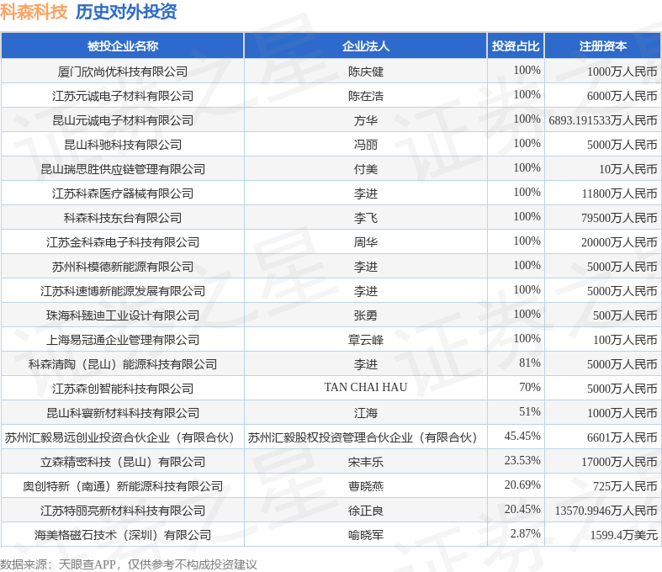Select 珠海科臻迪工业设计有限公司 cell
662x572 pixels.
click(x=123, y=315)
